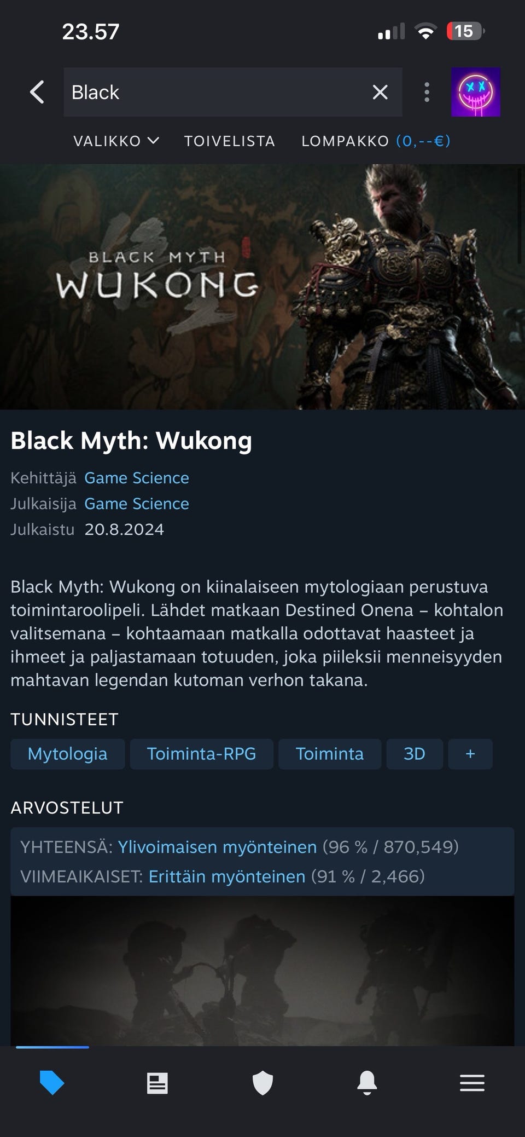
Task: Open the Black Myth Wukong banner image
Action: (262, 287)
